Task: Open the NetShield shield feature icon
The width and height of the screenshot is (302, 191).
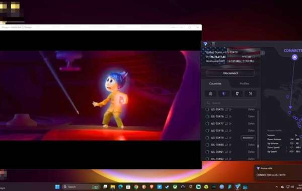Action: (223, 93)
